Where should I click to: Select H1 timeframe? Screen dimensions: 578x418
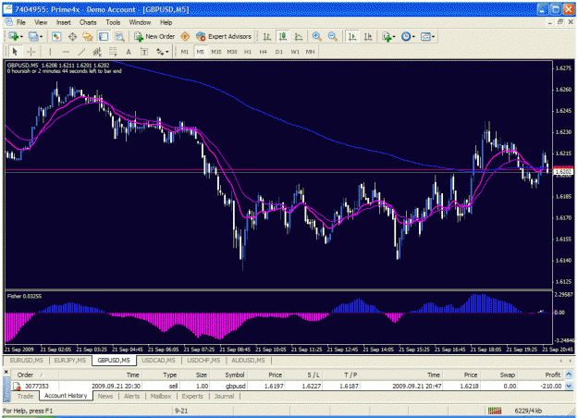pyautogui.click(x=248, y=52)
